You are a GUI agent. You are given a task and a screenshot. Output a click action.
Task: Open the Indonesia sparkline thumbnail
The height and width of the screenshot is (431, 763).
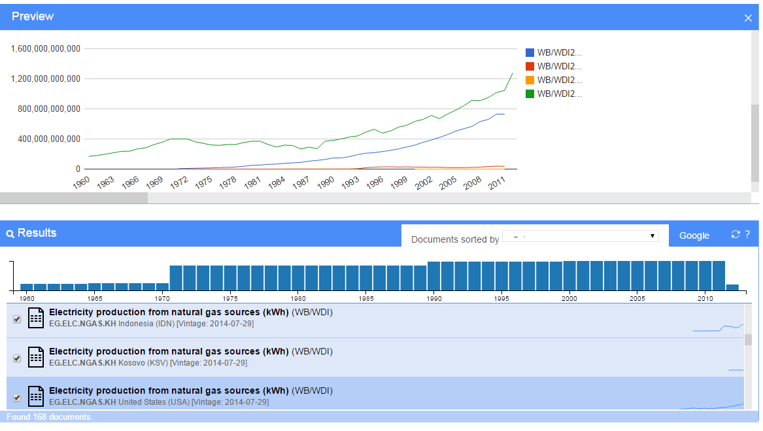(717, 326)
